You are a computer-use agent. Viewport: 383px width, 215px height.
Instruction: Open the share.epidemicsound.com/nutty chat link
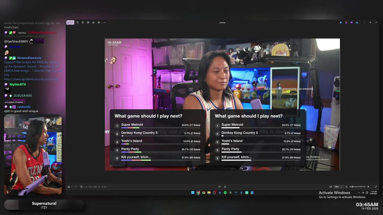point(31,79)
